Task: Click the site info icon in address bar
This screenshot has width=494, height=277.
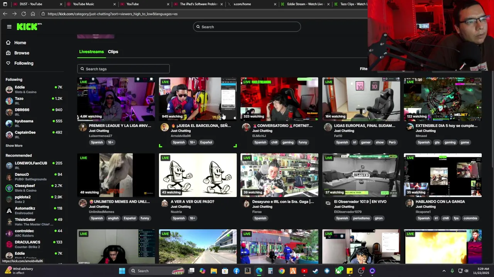Action: (43, 14)
